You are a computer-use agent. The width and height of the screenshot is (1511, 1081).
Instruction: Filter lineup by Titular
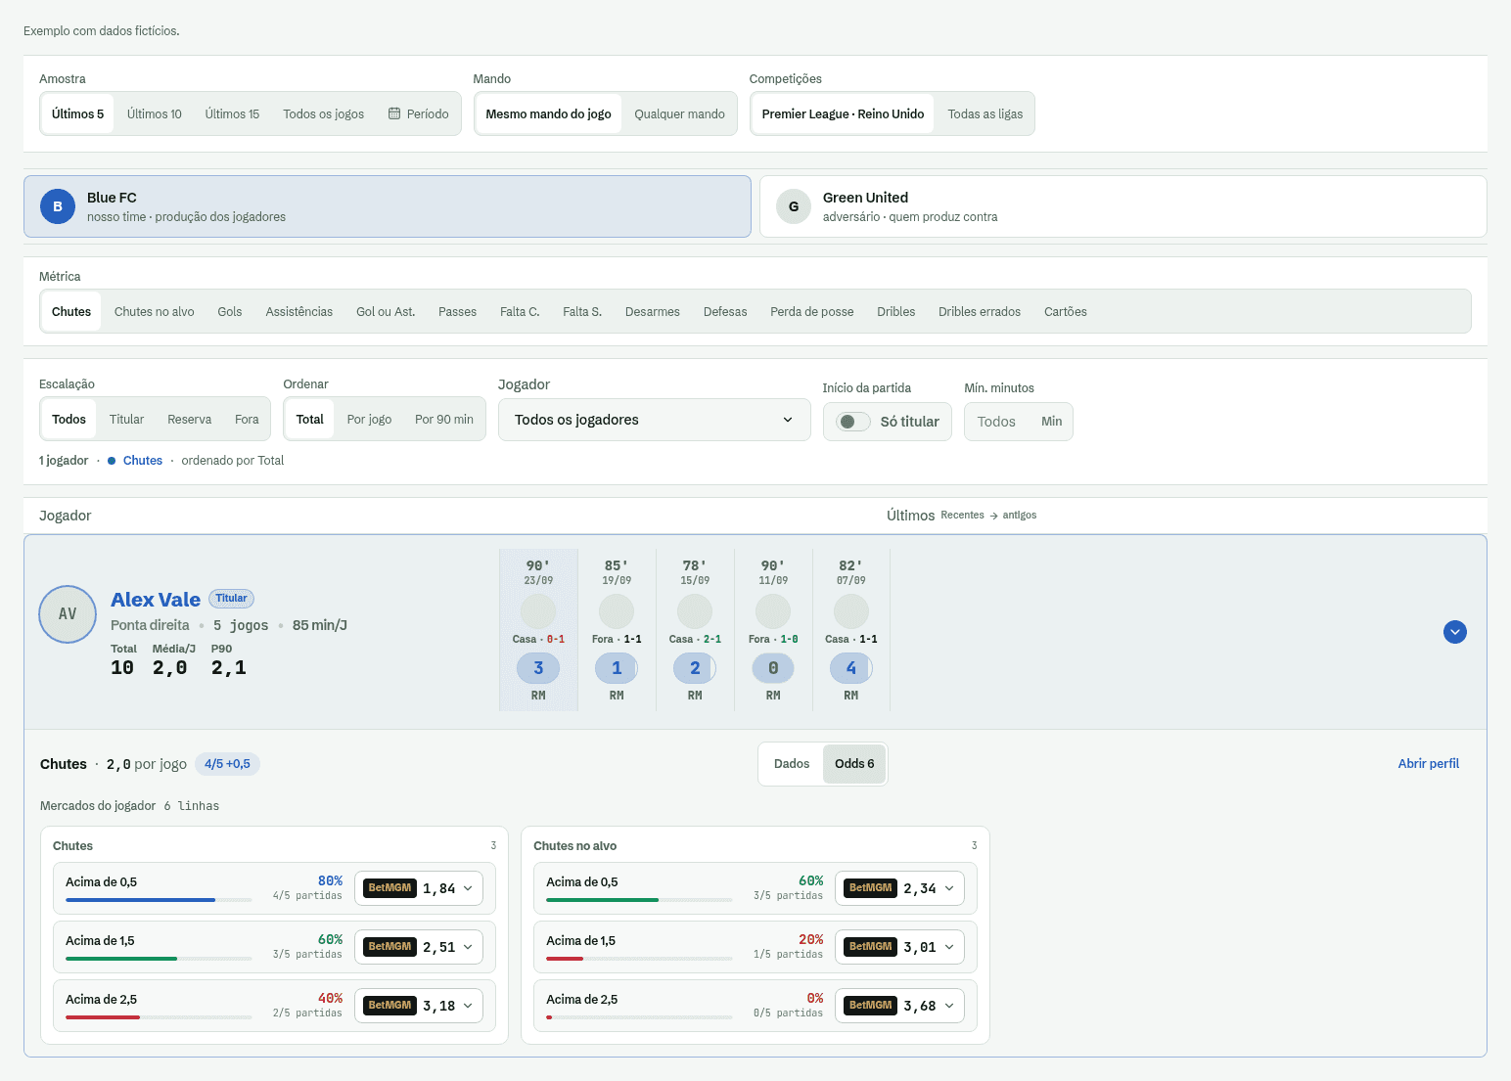126,420
